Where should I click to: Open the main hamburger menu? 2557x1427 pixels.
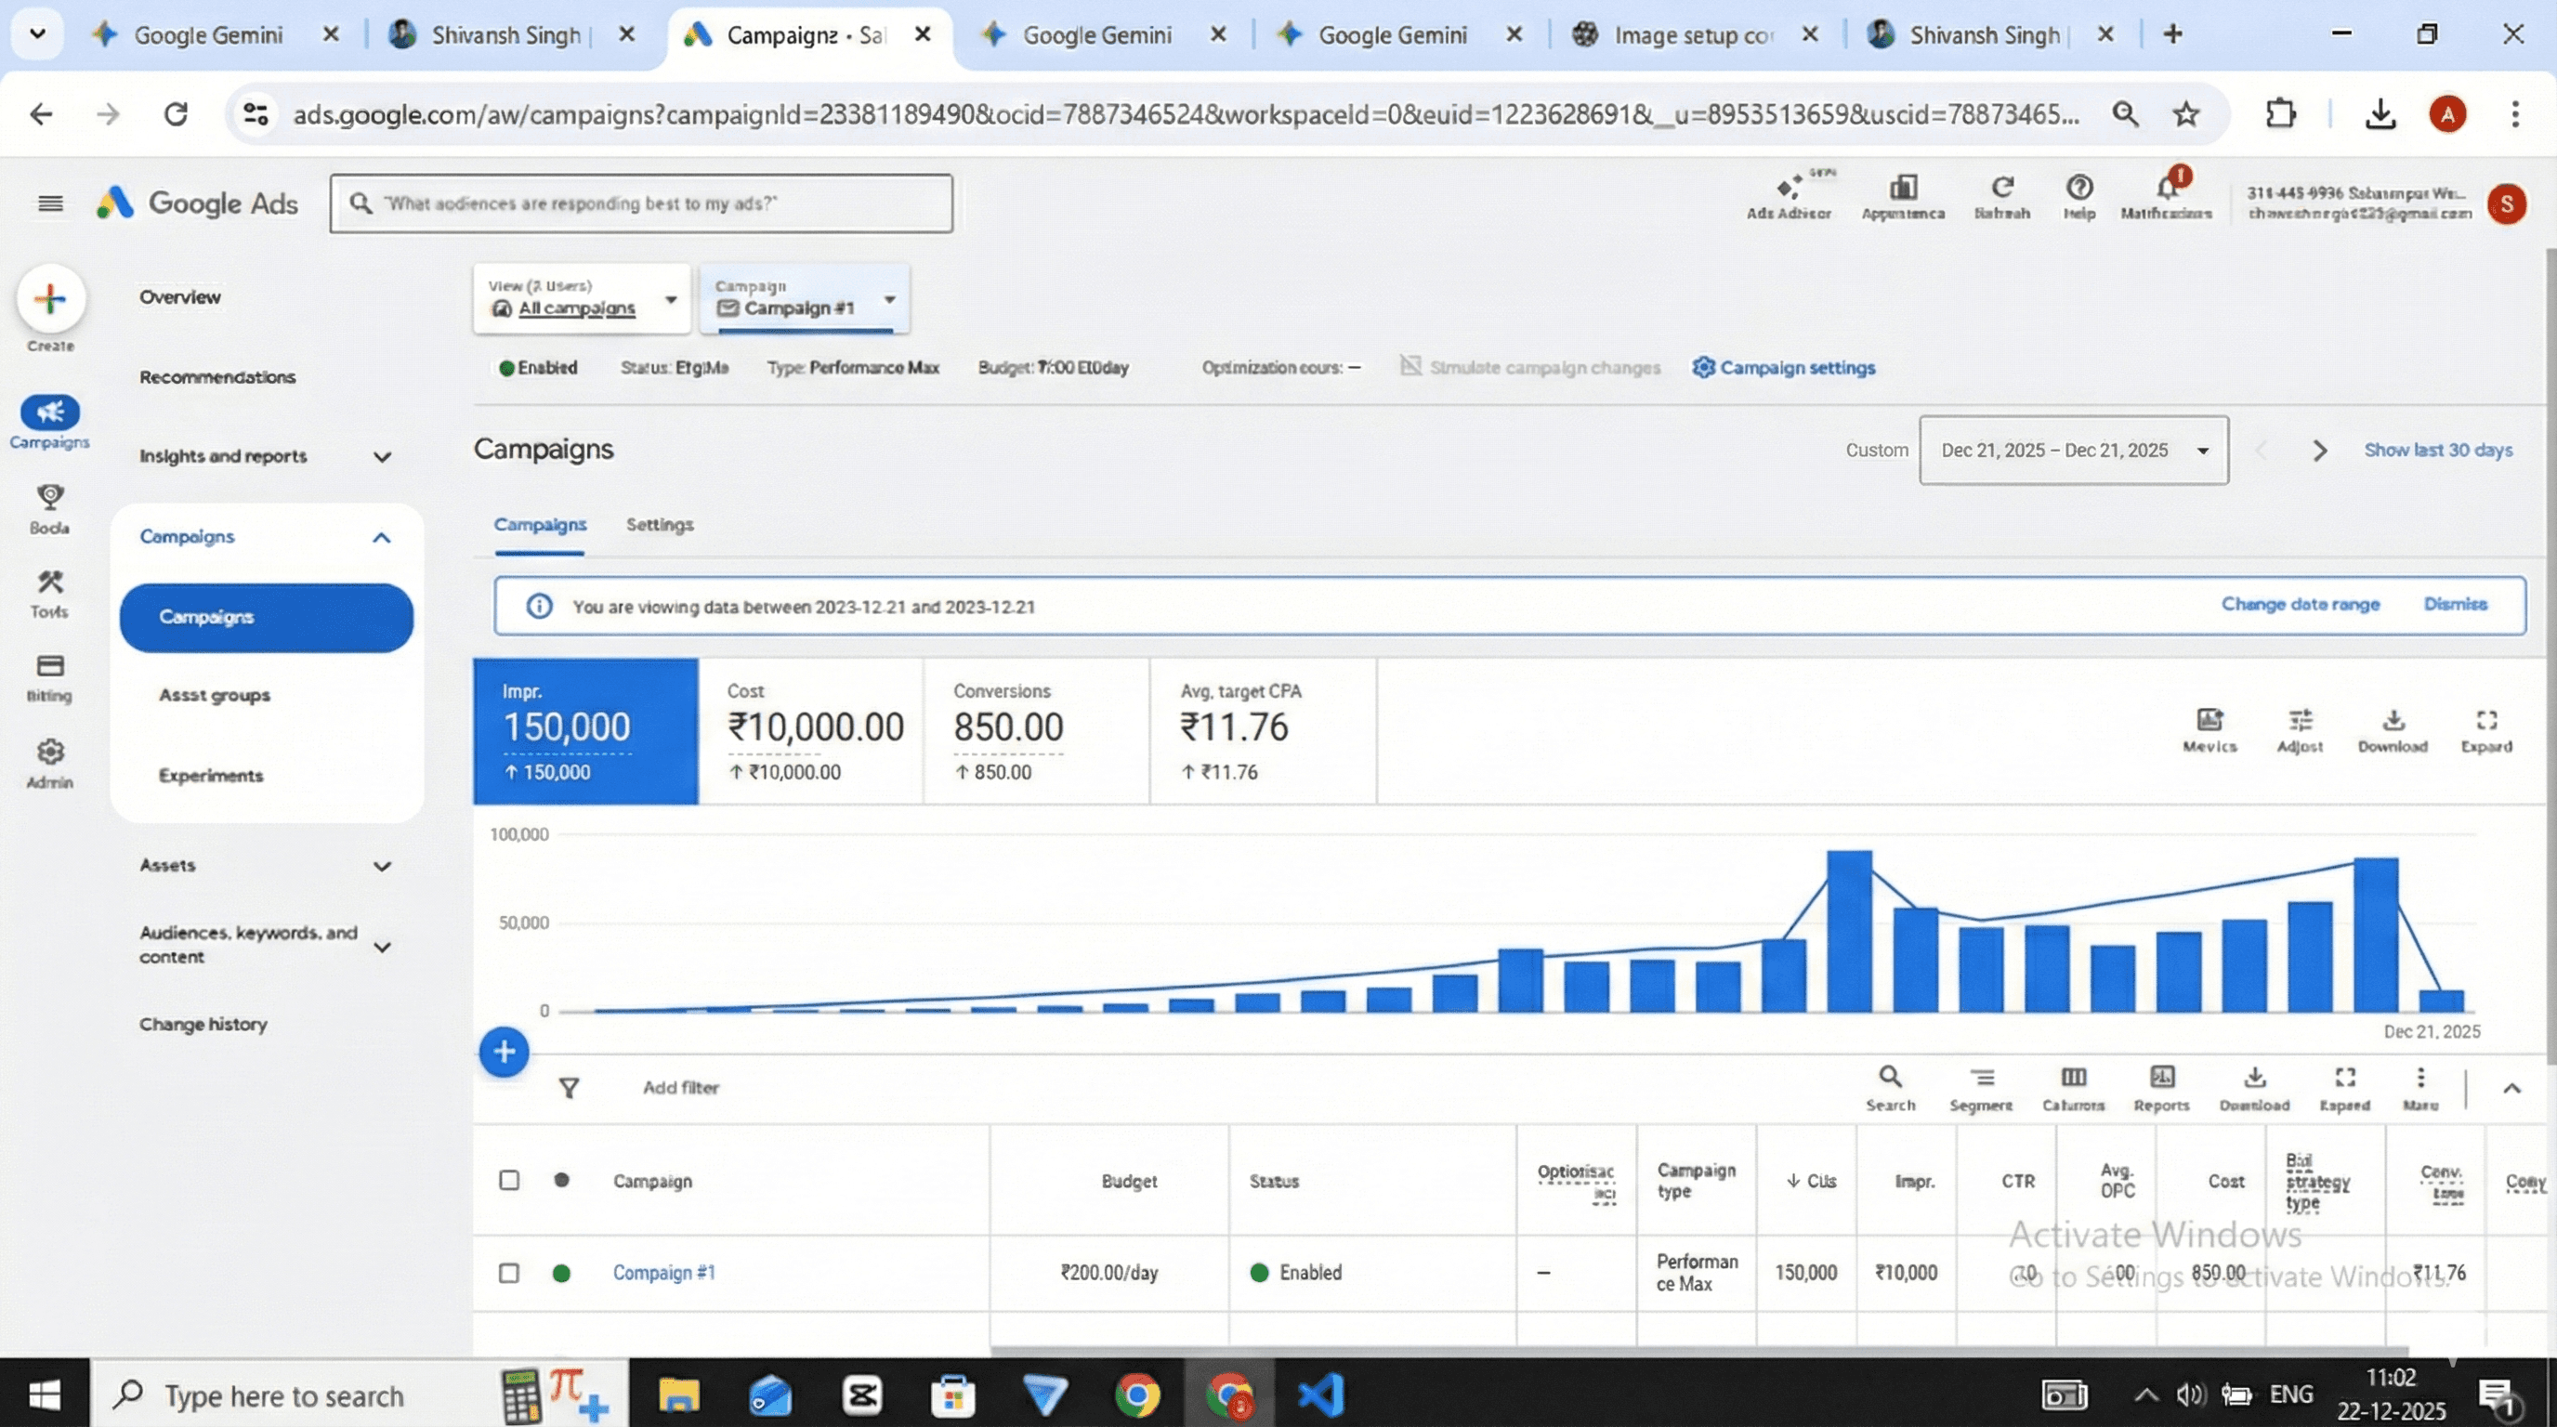pyautogui.click(x=50, y=203)
